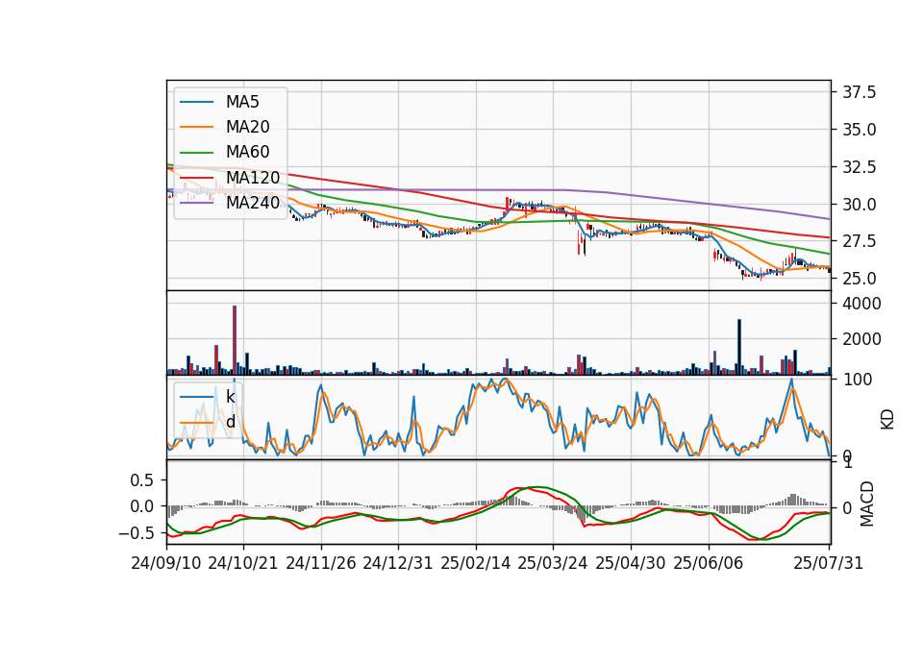923x663 pixels.
Task: Click the tallest volume bar near 24/10/21
Action: [x=235, y=340]
